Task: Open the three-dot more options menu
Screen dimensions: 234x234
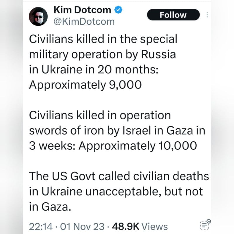Action: tap(207, 15)
